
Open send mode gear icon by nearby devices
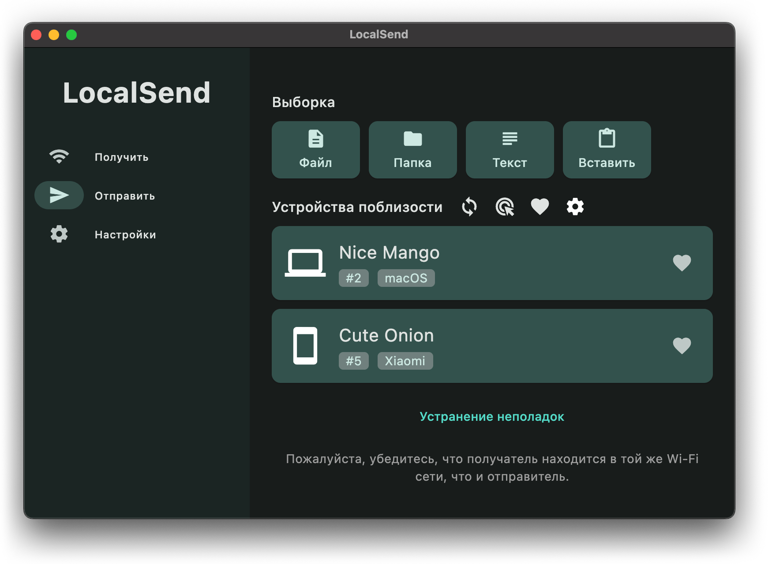tap(575, 207)
